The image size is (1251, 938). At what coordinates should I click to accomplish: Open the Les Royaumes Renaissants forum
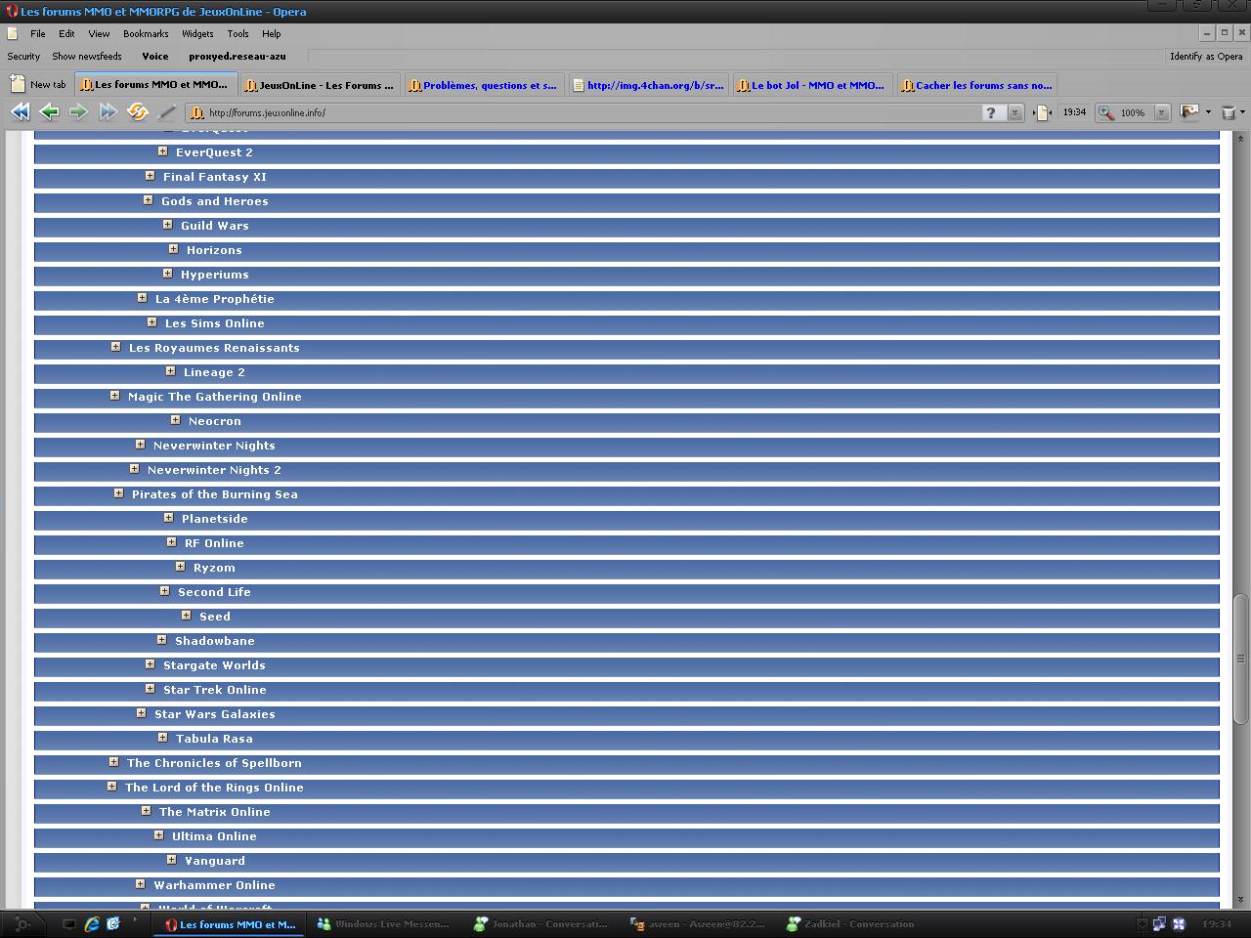214,348
